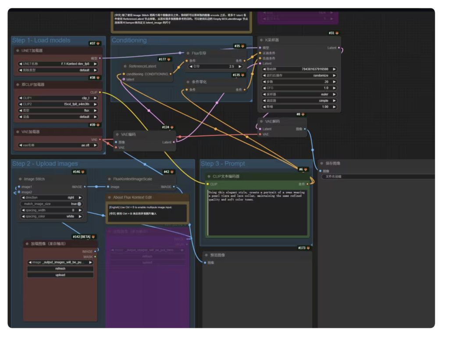Click the 随机种 seed value field
449x339 pixels.
[x=299, y=69]
